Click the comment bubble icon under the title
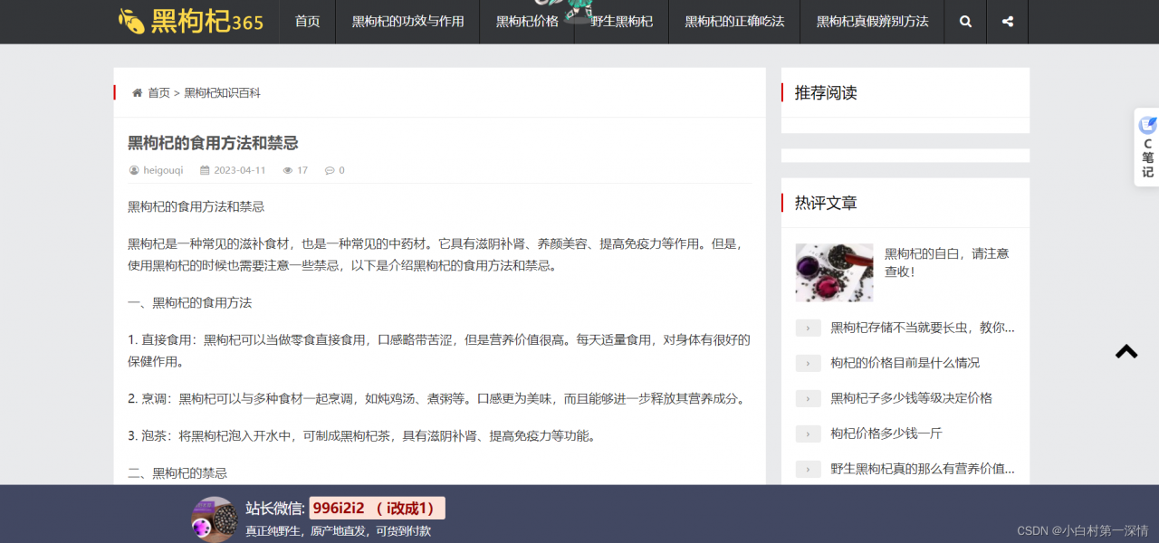 click(x=328, y=170)
